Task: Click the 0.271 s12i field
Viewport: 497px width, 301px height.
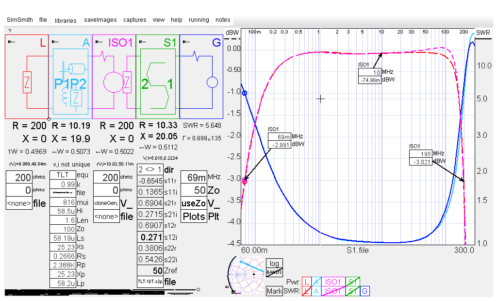Action: pyautogui.click(x=150, y=237)
